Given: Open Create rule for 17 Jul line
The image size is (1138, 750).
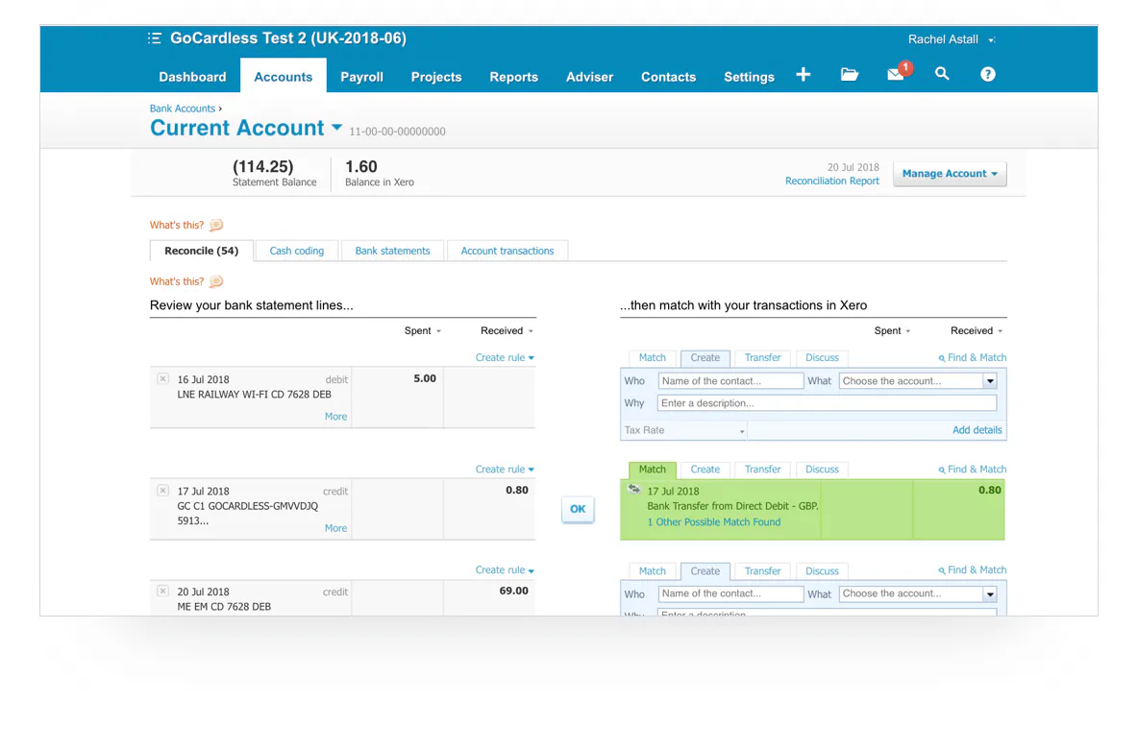Looking at the screenshot, I should (505, 470).
